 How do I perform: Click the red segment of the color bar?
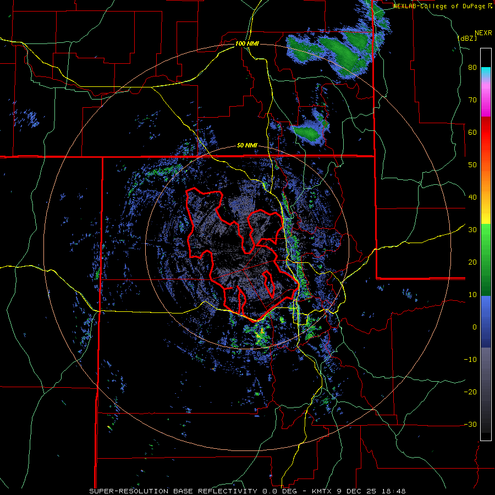click(x=486, y=133)
